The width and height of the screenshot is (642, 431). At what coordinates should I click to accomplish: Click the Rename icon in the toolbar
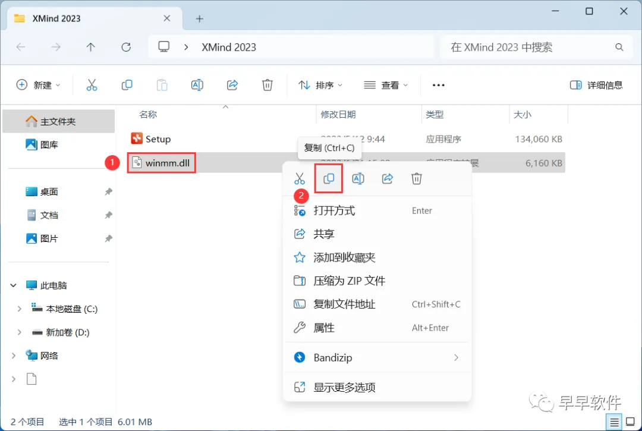pyautogui.click(x=197, y=85)
